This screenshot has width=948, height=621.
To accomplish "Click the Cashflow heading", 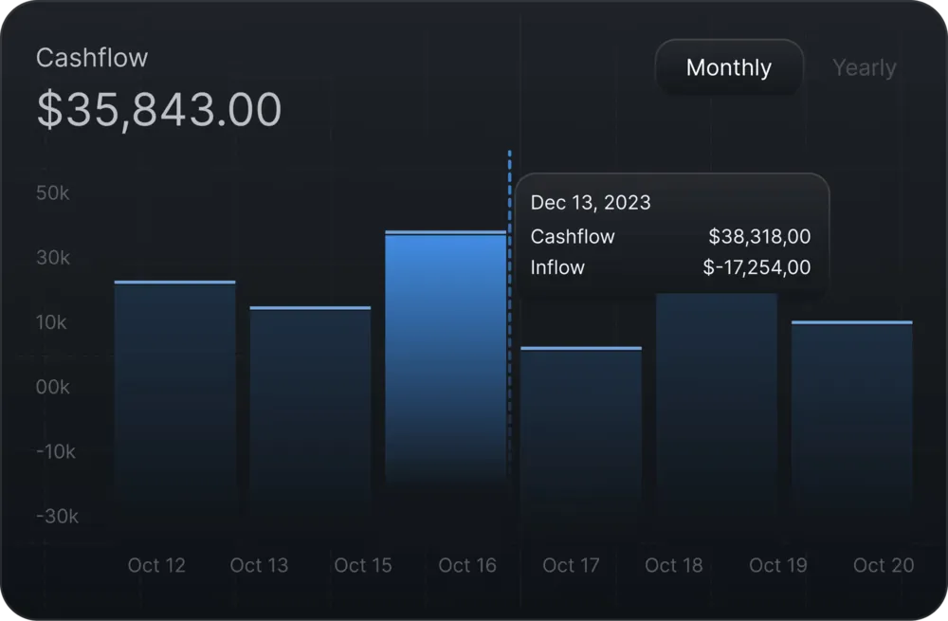I will [92, 58].
